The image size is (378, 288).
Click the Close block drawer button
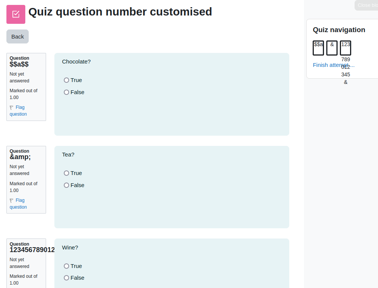click(366, 5)
